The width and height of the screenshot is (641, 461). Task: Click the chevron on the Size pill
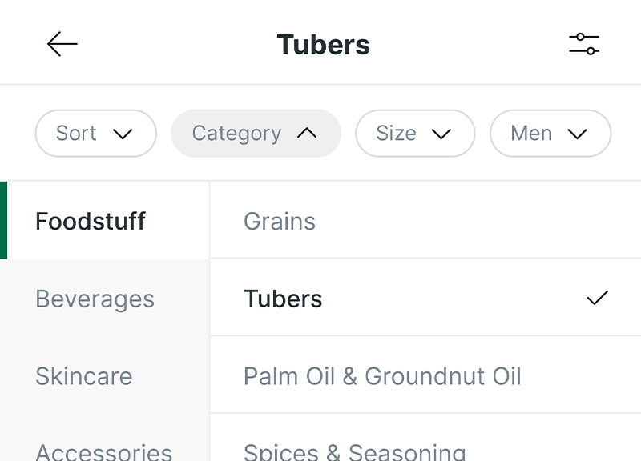coord(441,134)
